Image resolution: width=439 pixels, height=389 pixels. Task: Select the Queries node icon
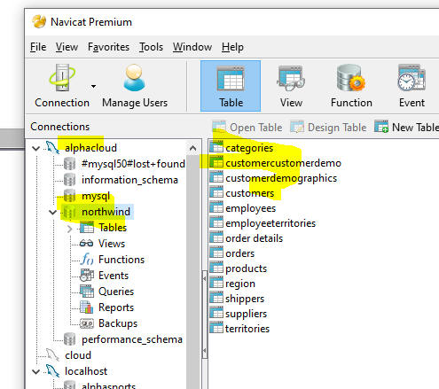point(87,292)
